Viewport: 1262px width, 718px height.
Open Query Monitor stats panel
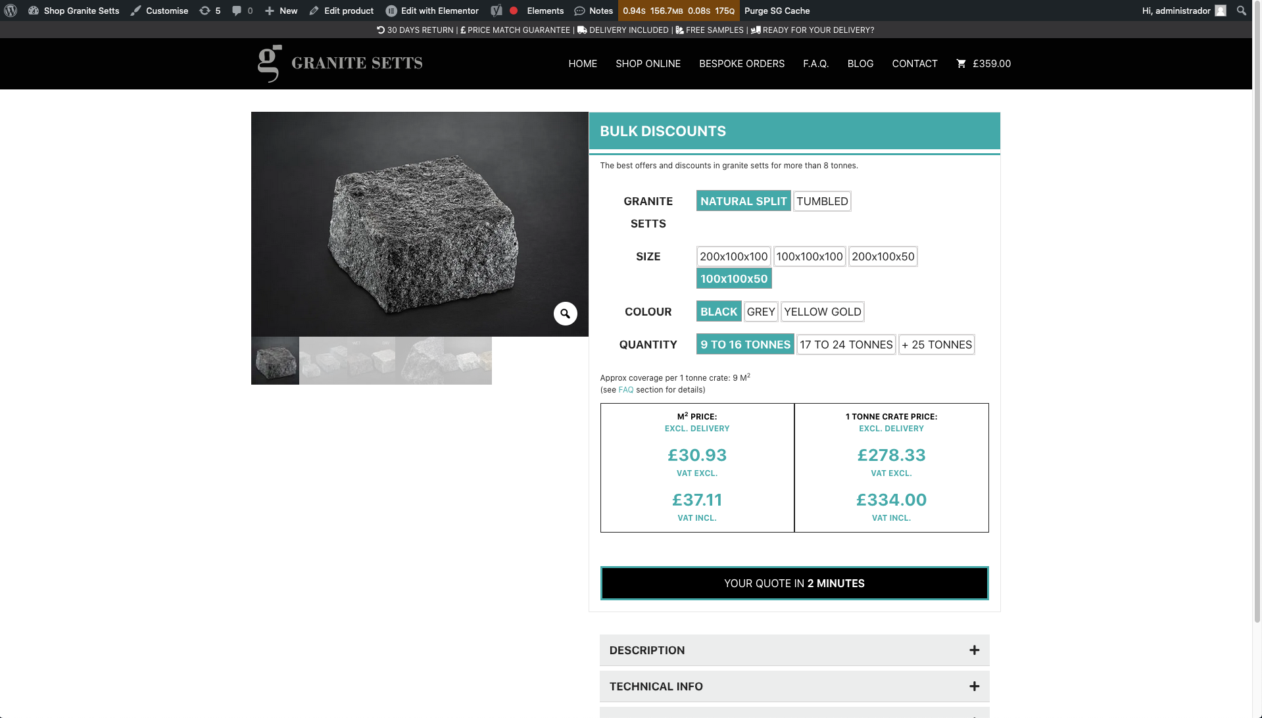[679, 11]
